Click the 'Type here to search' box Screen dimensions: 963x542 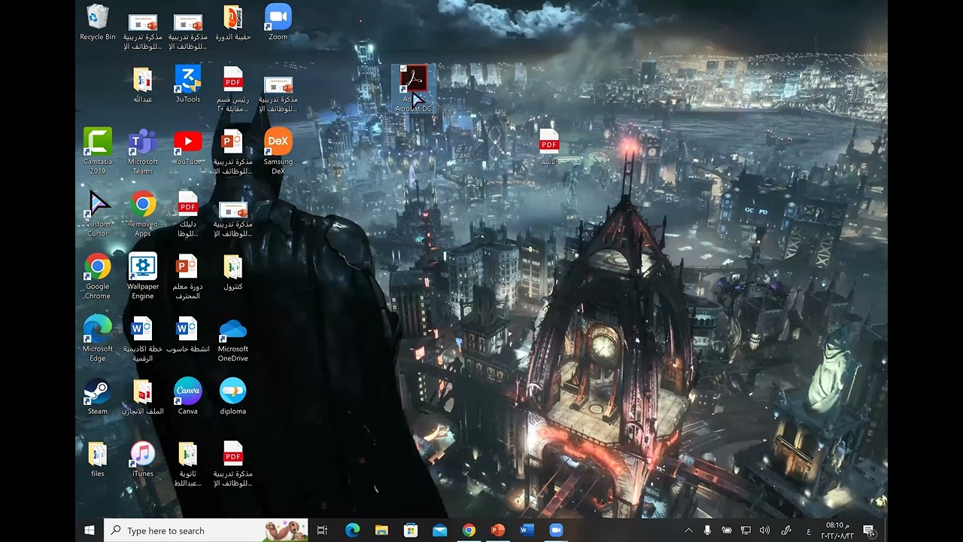(206, 531)
